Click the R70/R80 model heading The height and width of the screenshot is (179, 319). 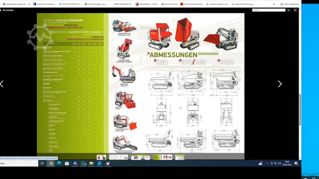(193, 62)
